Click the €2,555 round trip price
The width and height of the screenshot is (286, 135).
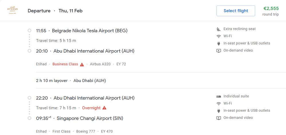[x=271, y=11]
